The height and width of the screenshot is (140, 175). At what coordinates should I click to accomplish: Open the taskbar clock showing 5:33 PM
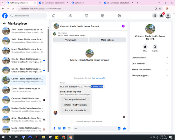[x=163, y=137]
